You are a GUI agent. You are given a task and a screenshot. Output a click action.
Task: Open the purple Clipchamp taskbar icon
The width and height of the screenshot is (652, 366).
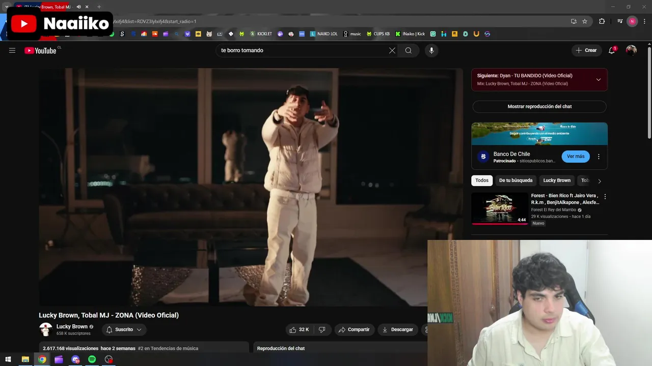pos(59,359)
